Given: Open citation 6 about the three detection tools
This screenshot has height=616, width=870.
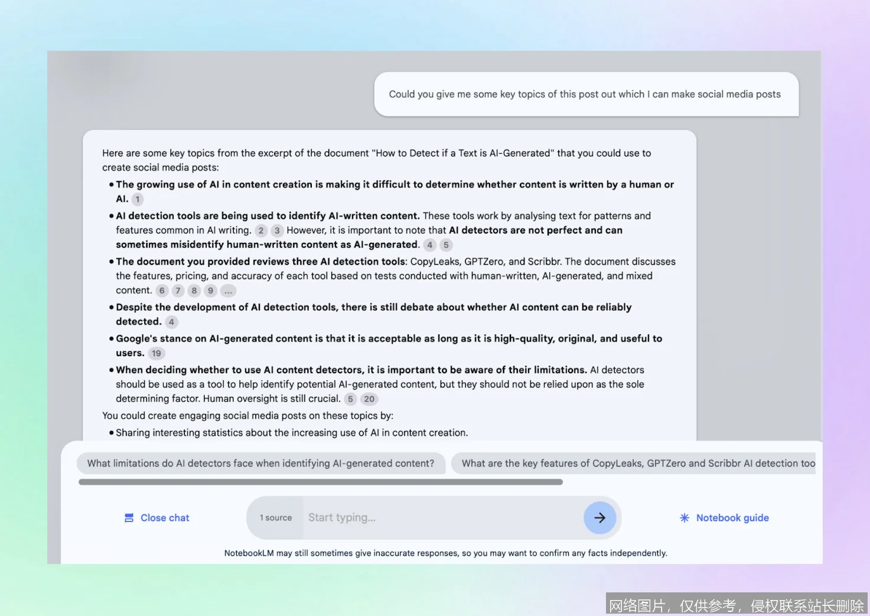Looking at the screenshot, I should pyautogui.click(x=162, y=290).
